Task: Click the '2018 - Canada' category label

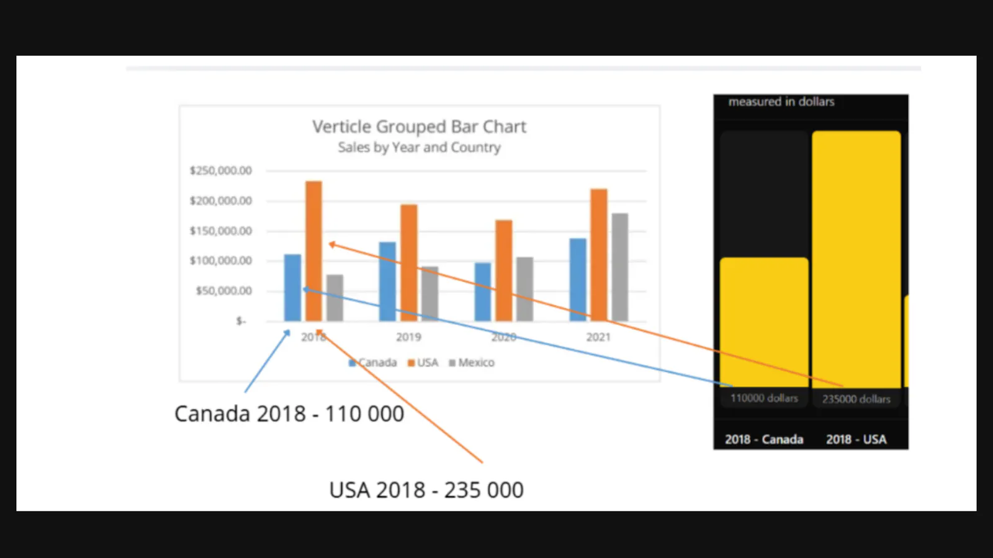Action: coord(764,440)
